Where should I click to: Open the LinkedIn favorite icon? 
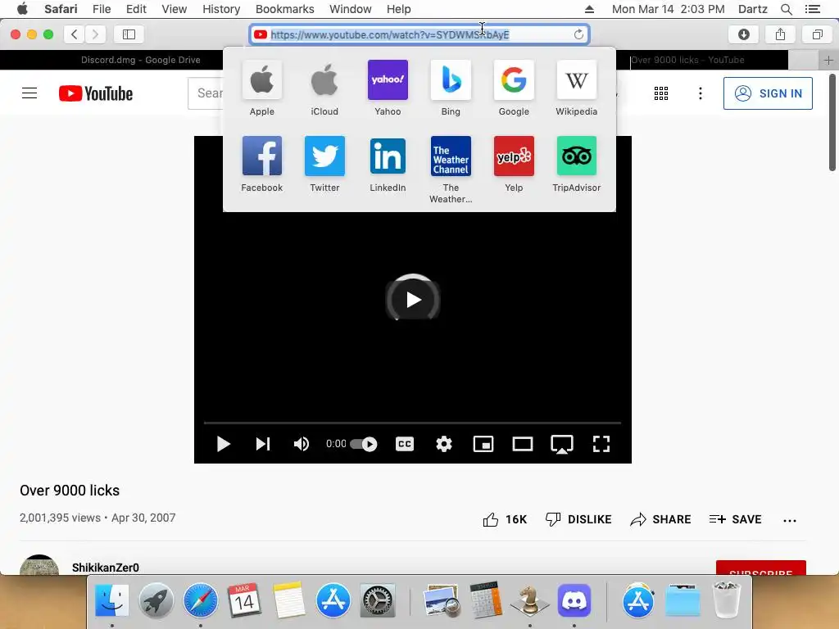[x=388, y=156]
